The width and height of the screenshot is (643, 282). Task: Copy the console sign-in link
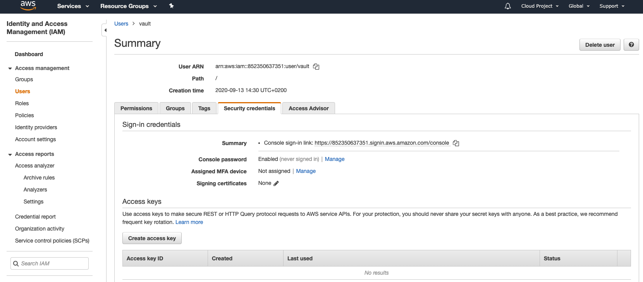tap(456, 143)
